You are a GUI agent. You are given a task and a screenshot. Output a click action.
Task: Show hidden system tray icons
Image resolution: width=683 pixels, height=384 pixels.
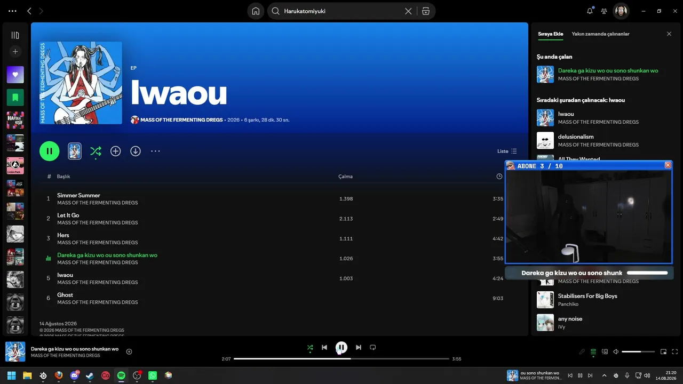click(x=605, y=375)
